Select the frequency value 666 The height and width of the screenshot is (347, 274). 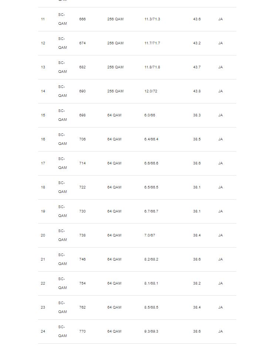(x=82, y=19)
